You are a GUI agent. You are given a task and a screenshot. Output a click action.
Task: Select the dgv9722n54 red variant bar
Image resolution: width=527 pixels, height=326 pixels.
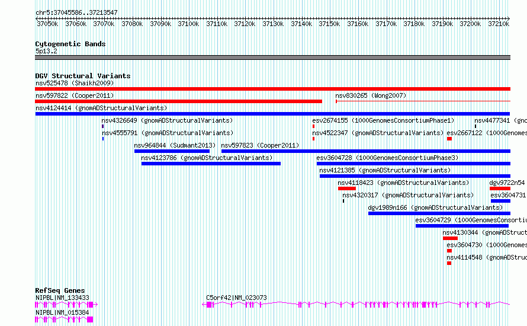500,188
